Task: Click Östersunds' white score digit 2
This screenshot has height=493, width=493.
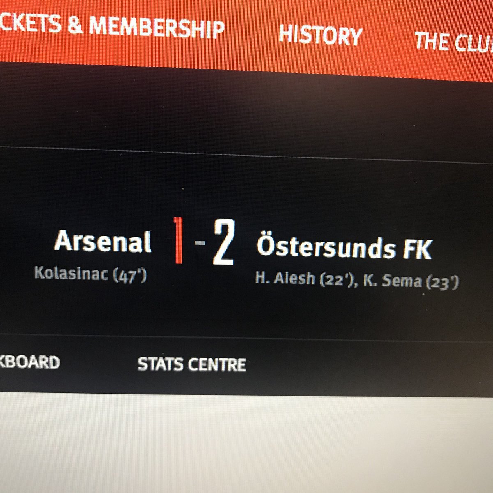Action: (x=223, y=242)
